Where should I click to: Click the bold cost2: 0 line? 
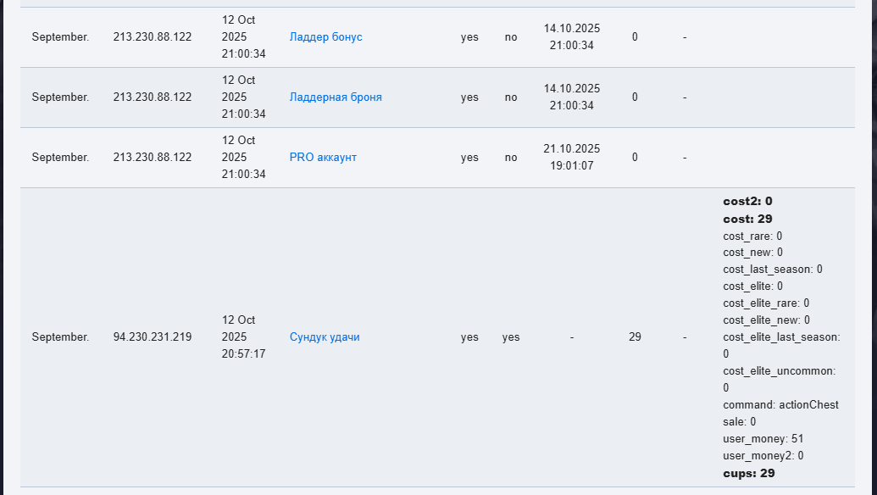(747, 202)
